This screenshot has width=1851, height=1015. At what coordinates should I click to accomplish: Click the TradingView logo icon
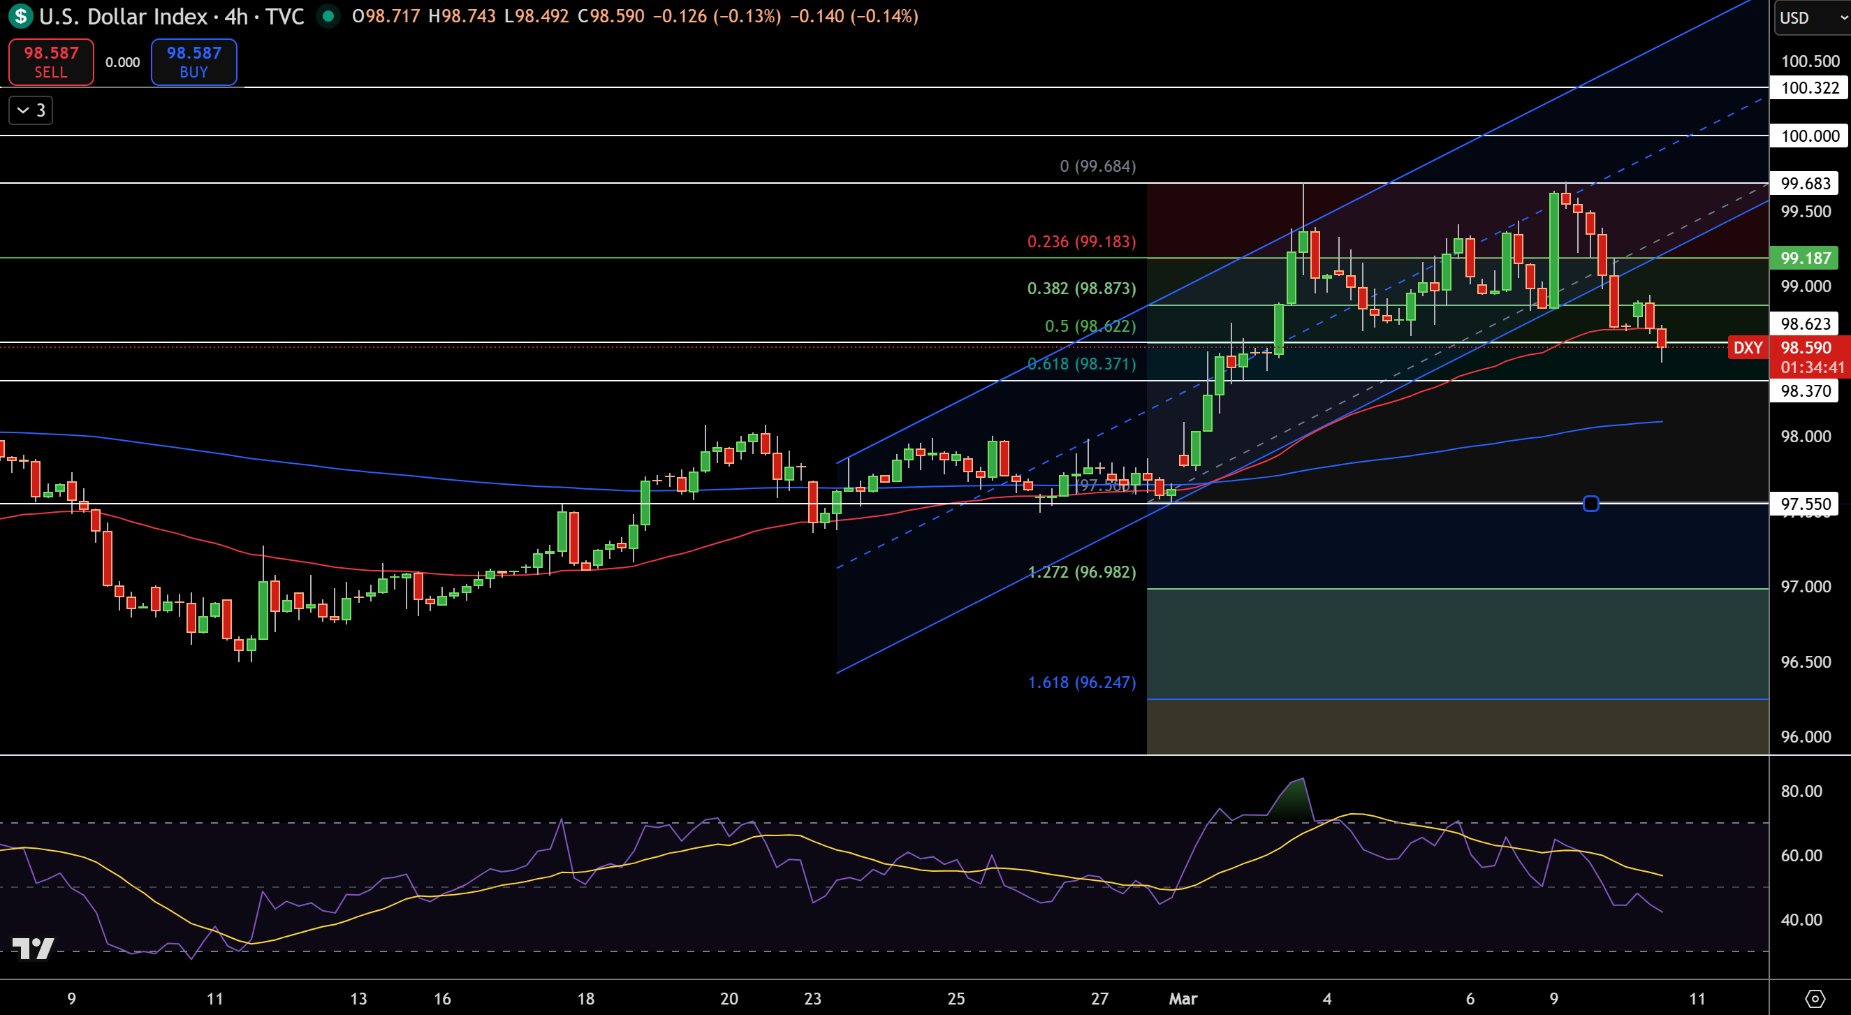tap(33, 948)
